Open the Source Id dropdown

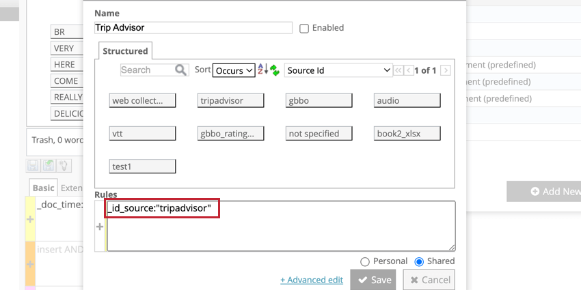[x=338, y=70]
